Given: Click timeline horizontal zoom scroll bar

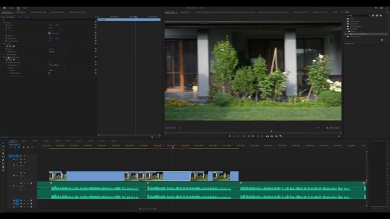Looking at the screenshot, I should click(147, 209).
